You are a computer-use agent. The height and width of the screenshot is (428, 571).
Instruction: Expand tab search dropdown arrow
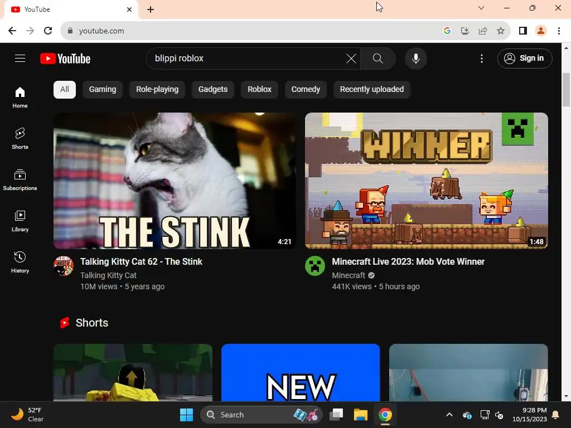[481, 8]
